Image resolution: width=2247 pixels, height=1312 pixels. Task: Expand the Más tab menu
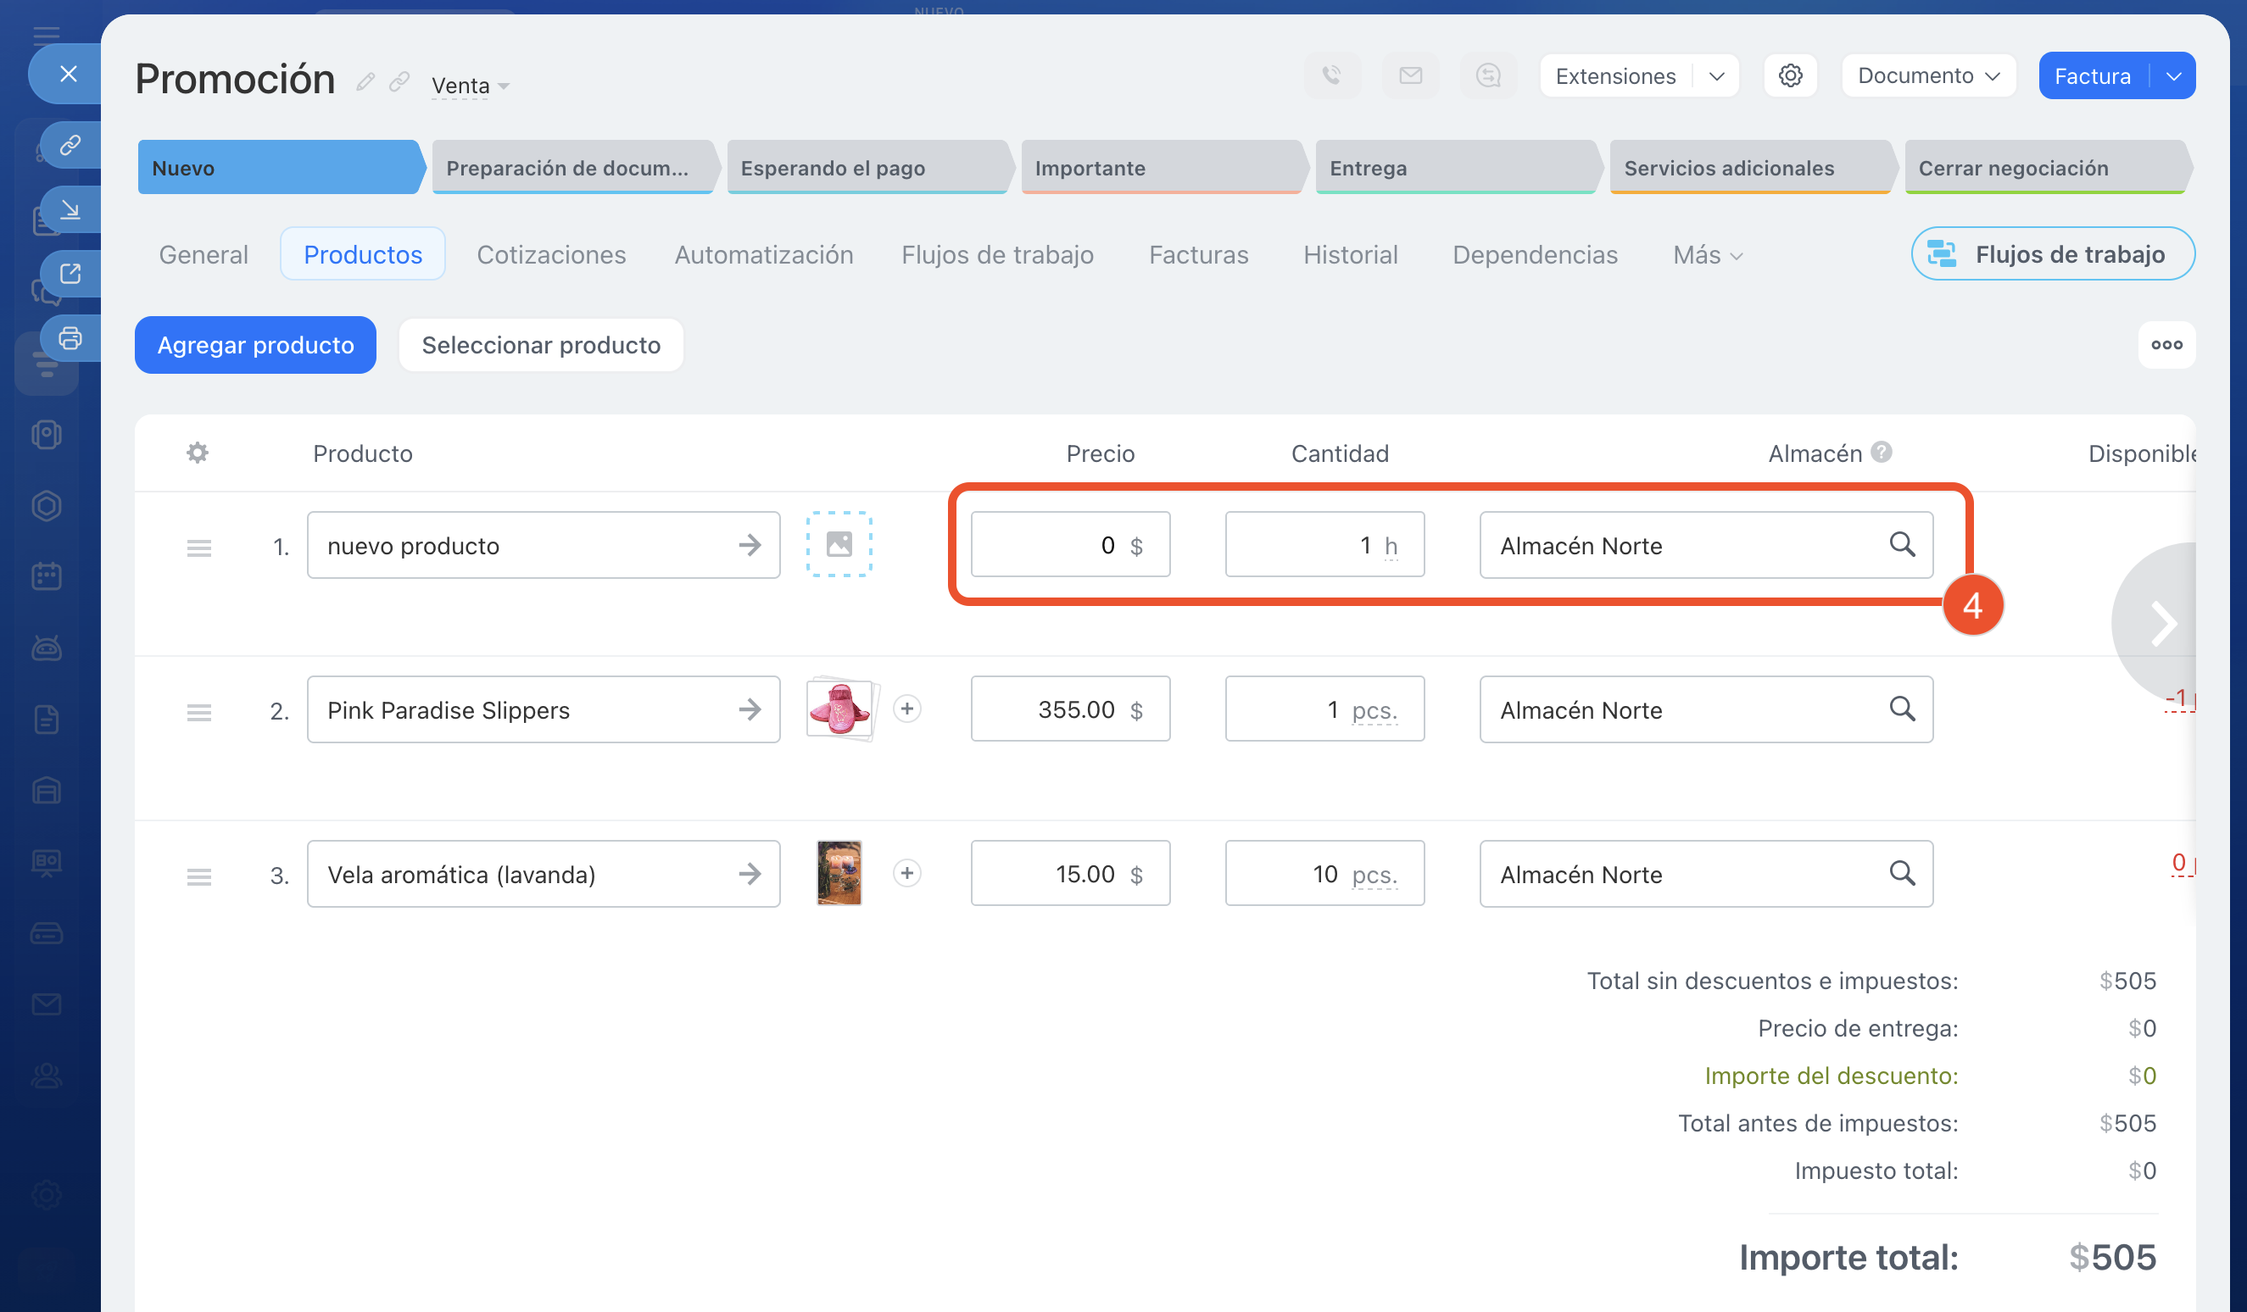(1707, 255)
